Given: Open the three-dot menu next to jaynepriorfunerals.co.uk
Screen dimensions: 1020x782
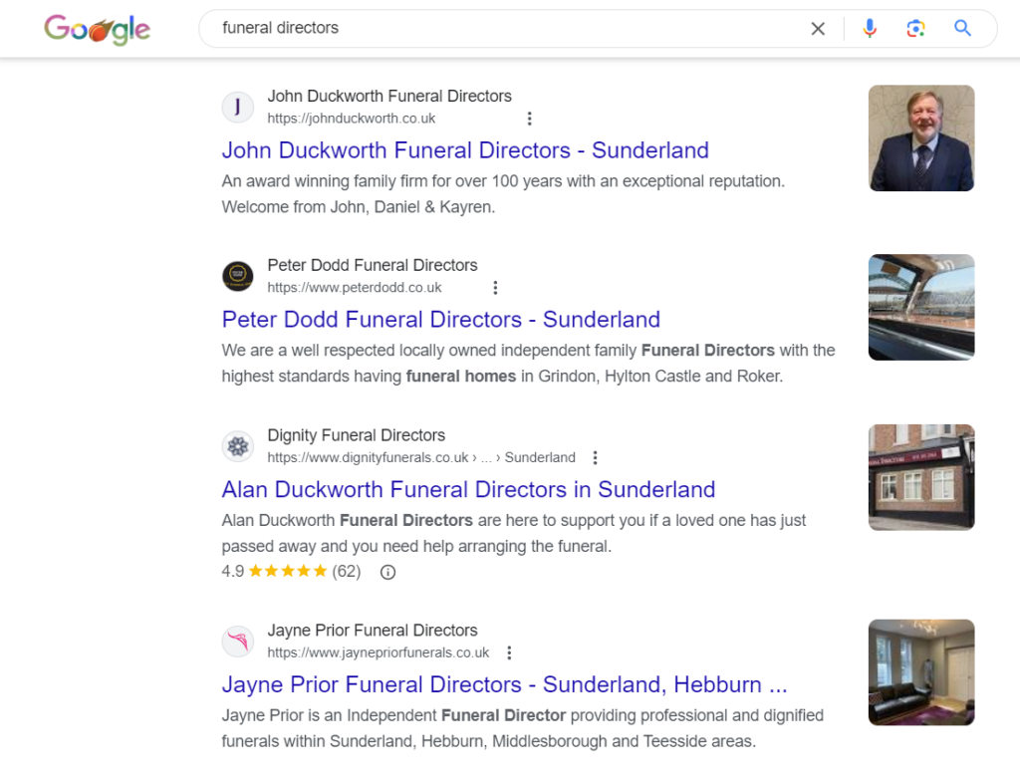Looking at the screenshot, I should [509, 652].
